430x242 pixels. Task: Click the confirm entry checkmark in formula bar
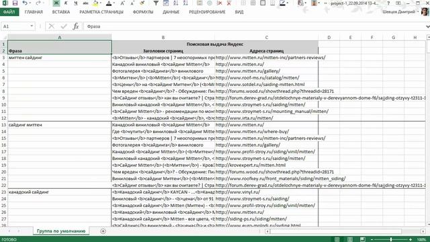(x=64, y=26)
